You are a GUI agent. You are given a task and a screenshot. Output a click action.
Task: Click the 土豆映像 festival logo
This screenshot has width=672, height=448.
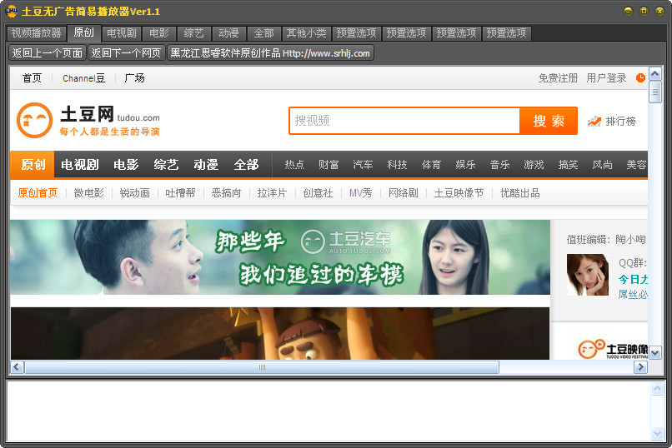pyautogui.click(x=613, y=349)
